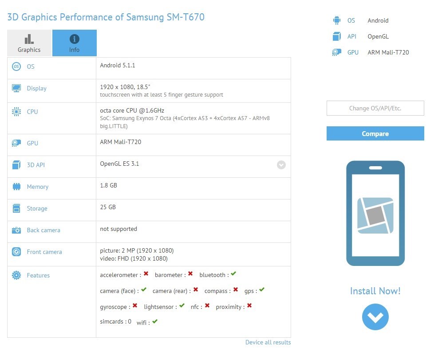Click the Storage row label
Screen dimensions: 438x359
coord(37,209)
